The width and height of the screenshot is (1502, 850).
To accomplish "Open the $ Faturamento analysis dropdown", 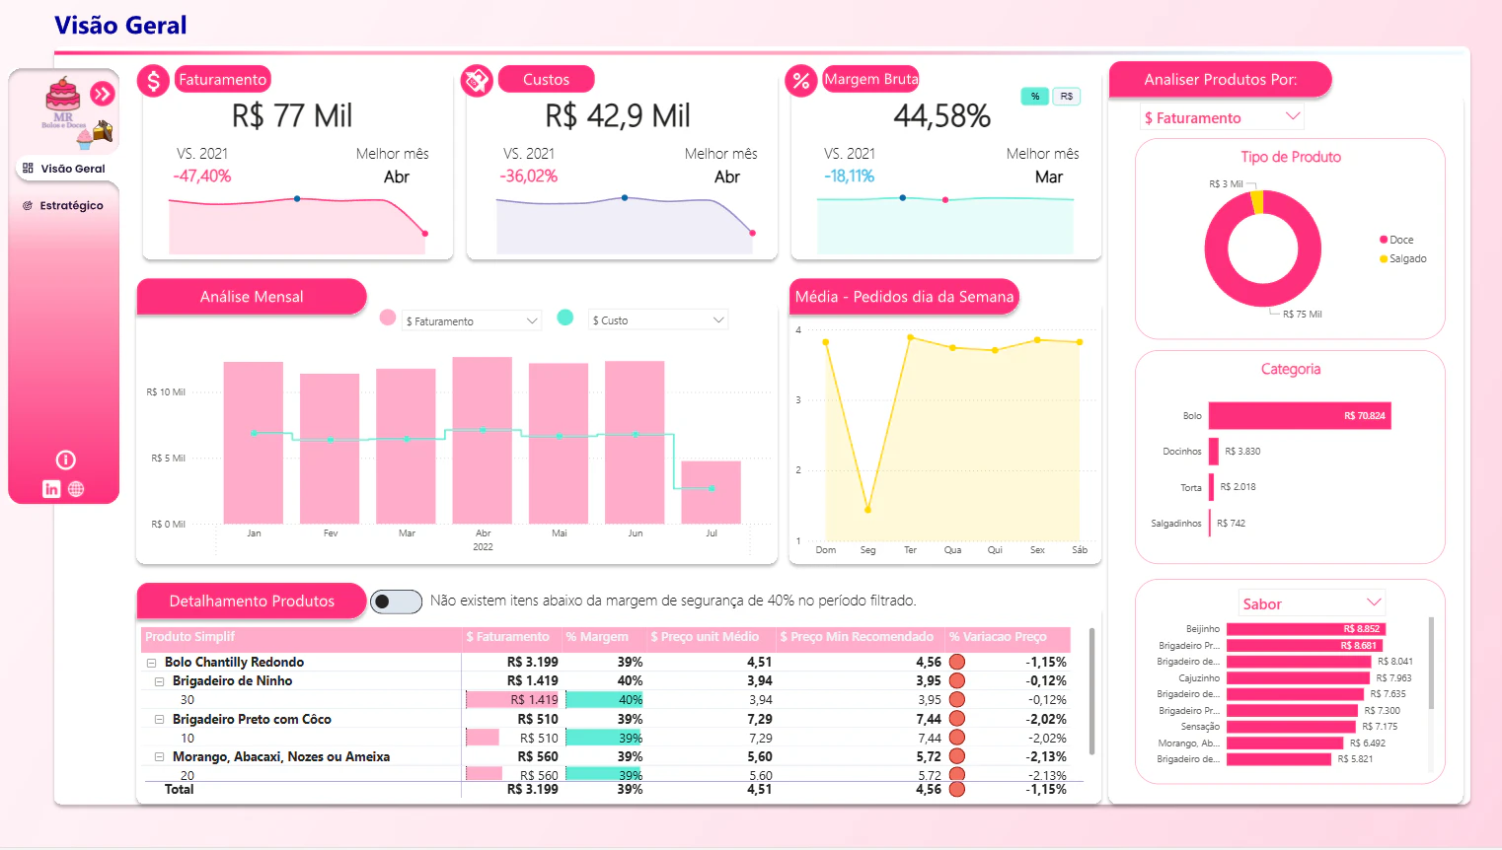I will (x=1222, y=117).
